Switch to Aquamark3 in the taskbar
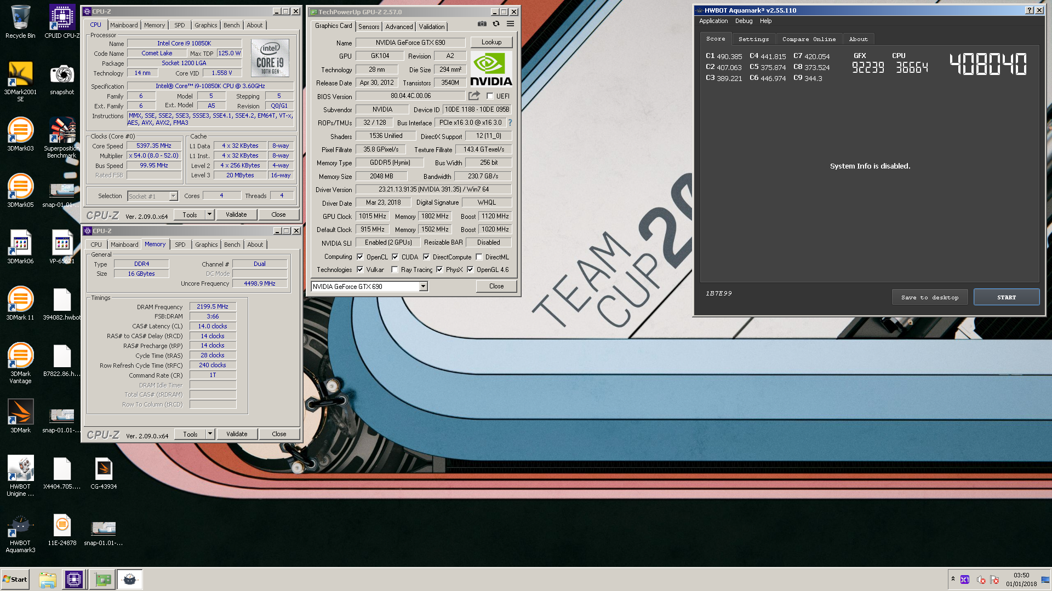Image resolution: width=1052 pixels, height=591 pixels. pyautogui.click(x=130, y=580)
